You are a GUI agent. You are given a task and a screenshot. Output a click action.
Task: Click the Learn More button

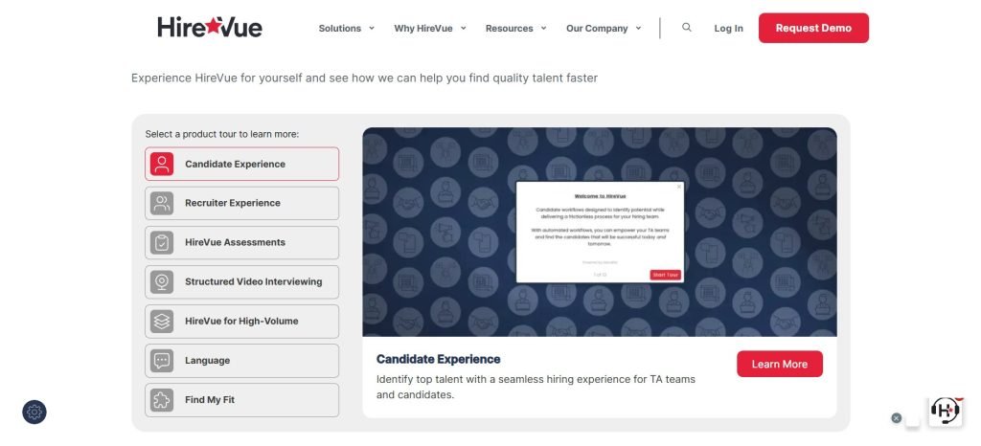[x=780, y=365]
